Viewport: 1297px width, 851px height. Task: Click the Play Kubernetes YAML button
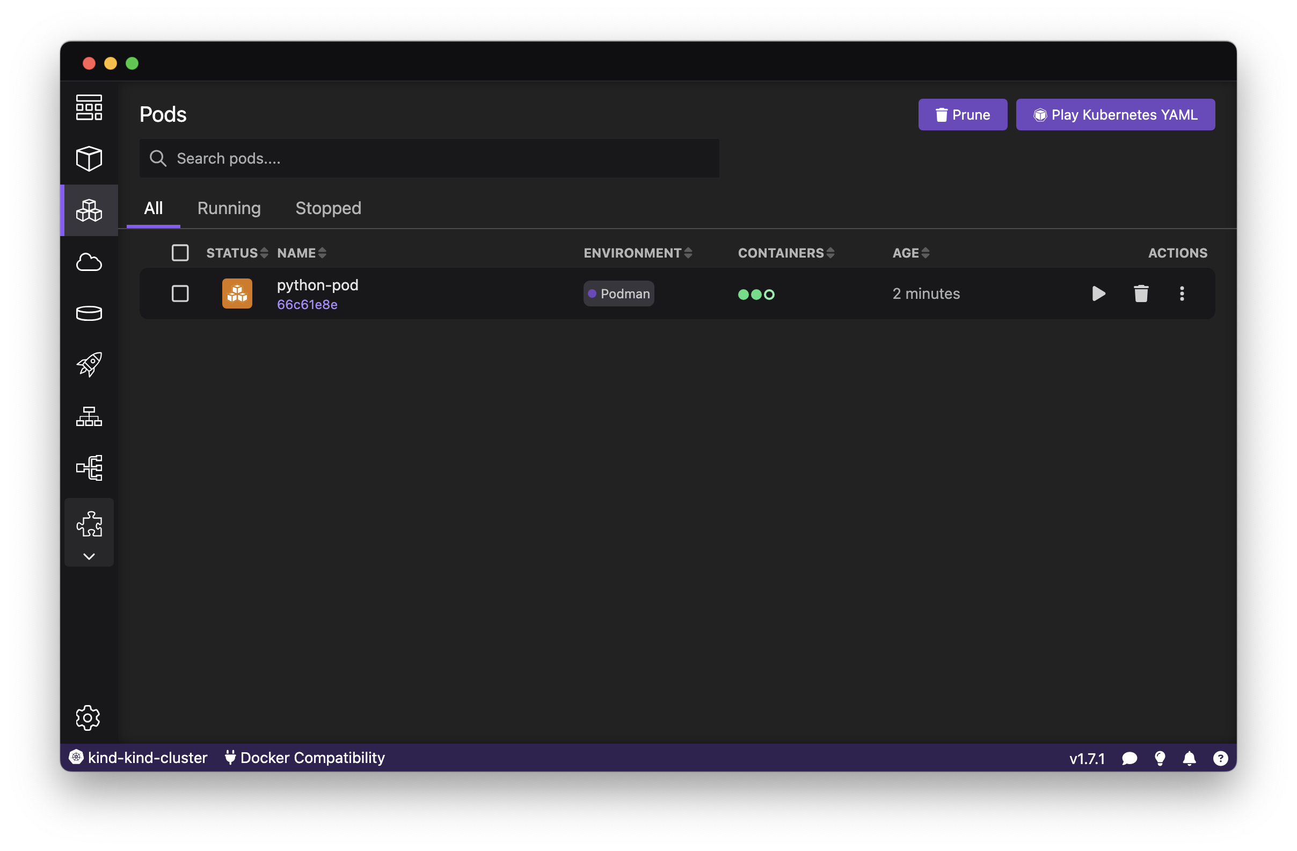pyautogui.click(x=1115, y=114)
